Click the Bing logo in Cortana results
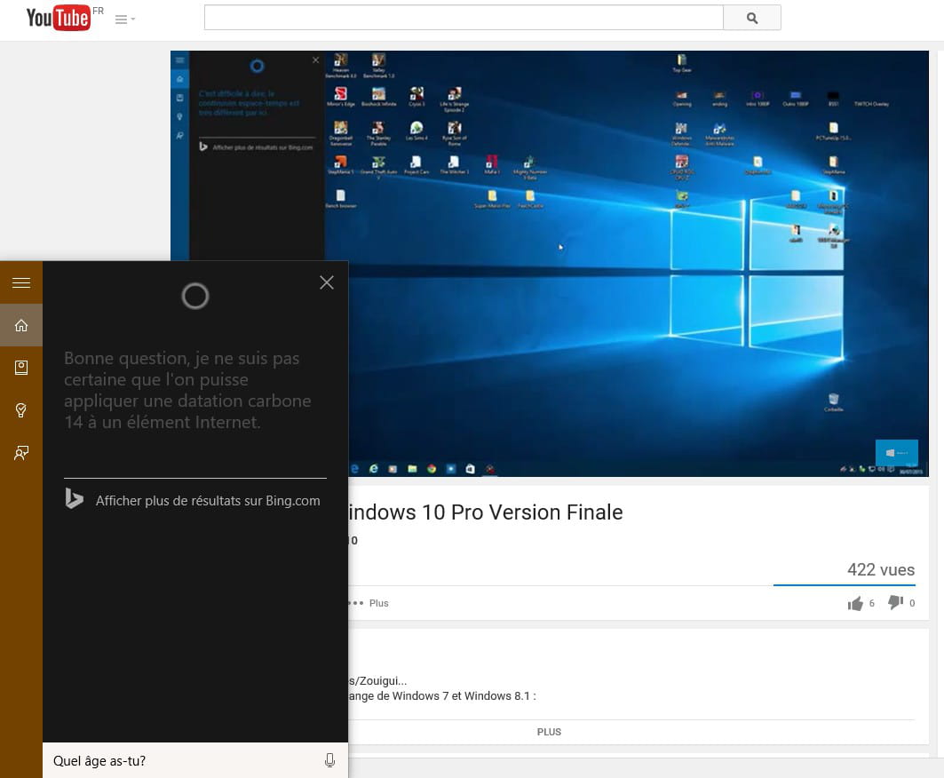This screenshot has height=778, width=944. coord(75,499)
